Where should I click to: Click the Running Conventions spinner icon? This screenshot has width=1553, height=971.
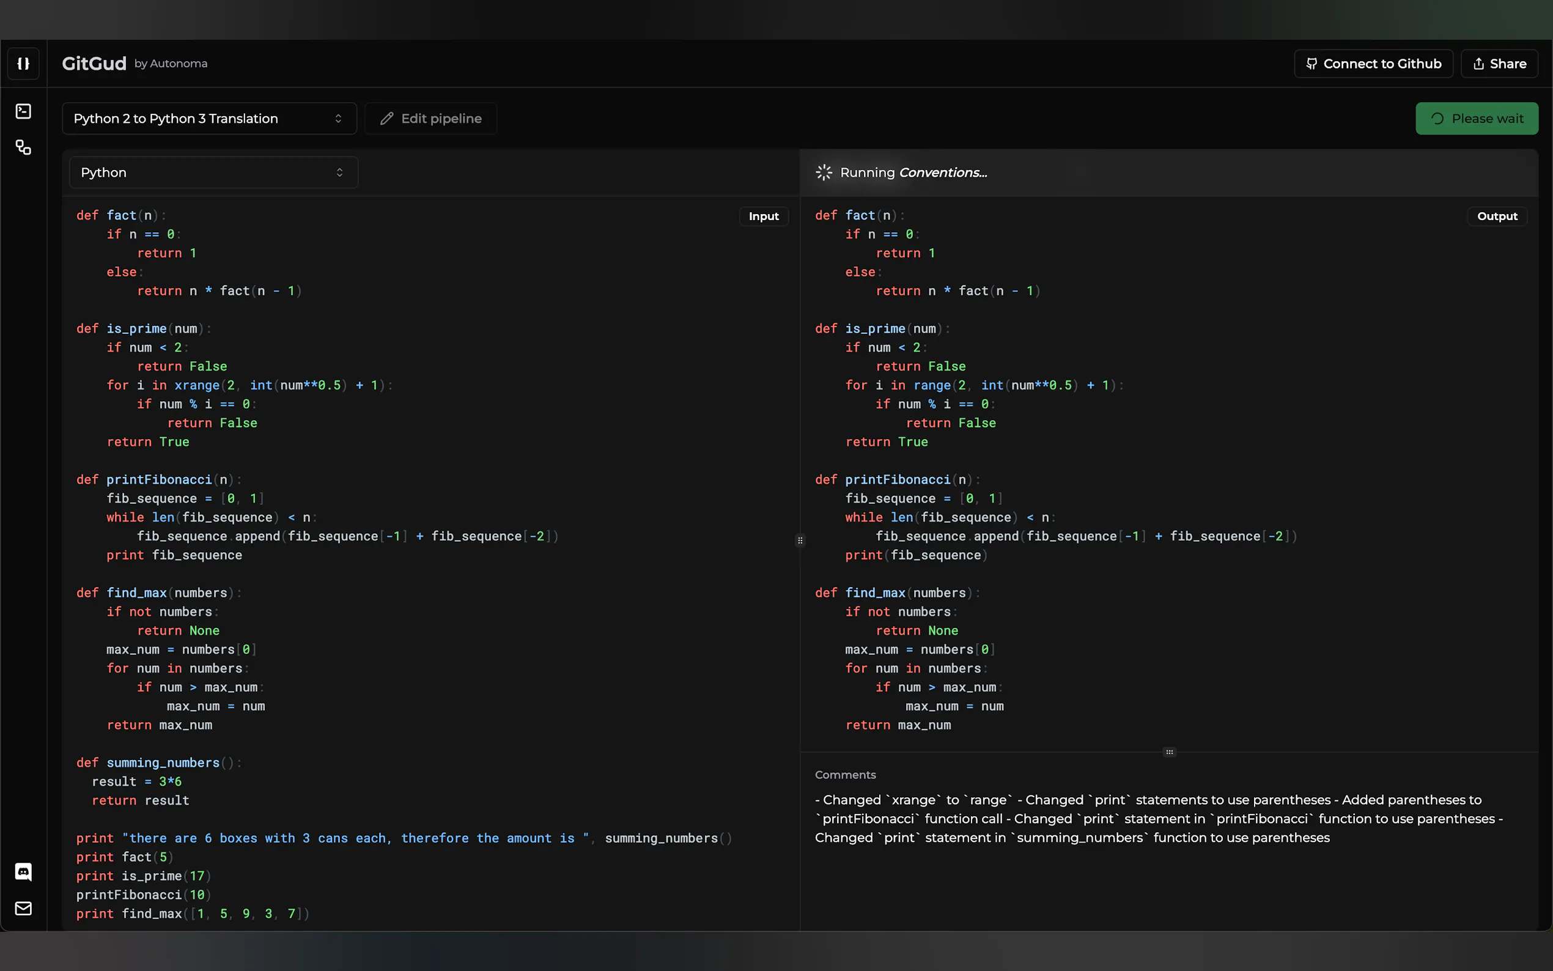pos(824,173)
